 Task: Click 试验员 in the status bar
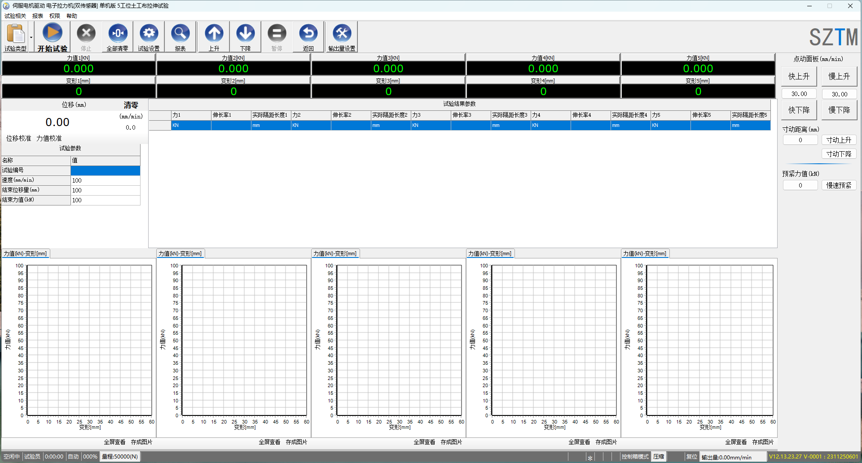pyautogui.click(x=32, y=457)
